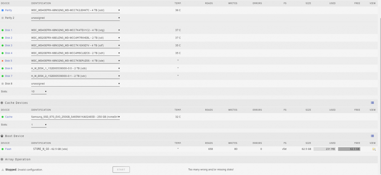This screenshot has width=381, height=175.
Task: Click Cache temperature 32 C
Action: point(178,117)
